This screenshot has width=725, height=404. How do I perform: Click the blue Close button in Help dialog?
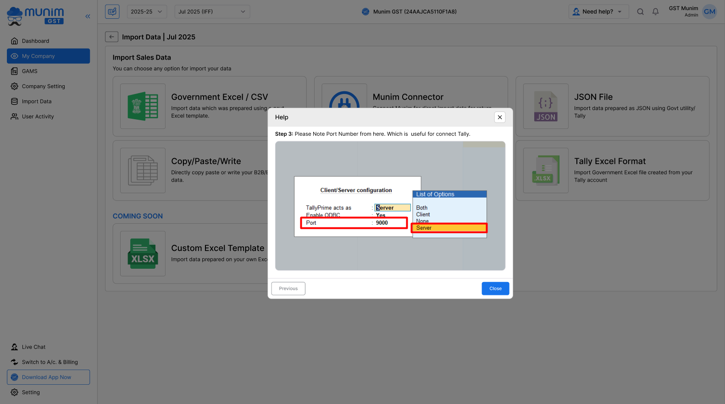click(x=495, y=288)
